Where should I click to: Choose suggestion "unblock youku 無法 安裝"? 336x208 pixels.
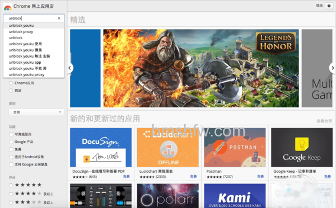pos(34,56)
